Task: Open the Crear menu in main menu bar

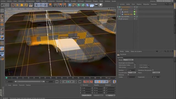Action: click(x=15, y=1)
